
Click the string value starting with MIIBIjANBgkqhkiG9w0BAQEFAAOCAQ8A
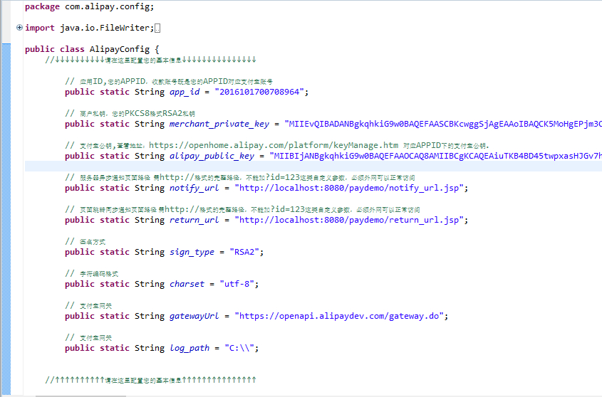click(436, 156)
